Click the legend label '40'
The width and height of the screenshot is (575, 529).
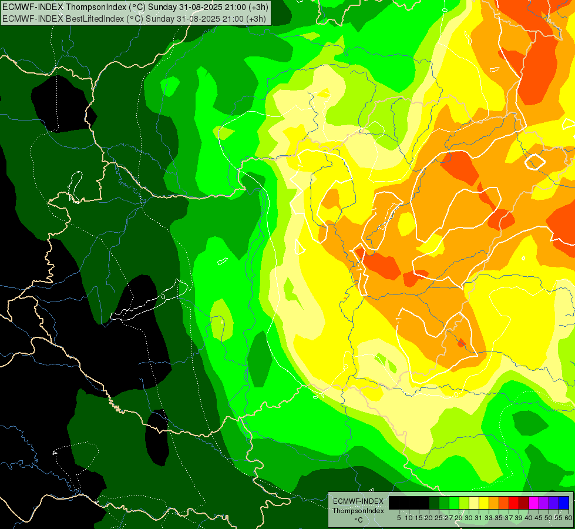529,518
